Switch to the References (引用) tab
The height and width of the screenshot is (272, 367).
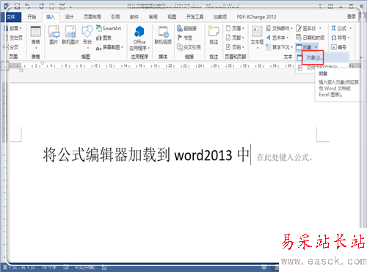pos(115,17)
